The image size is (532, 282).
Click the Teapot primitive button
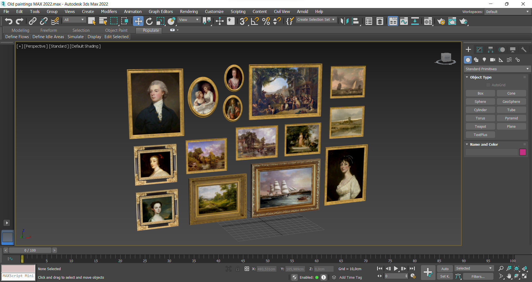[x=480, y=126]
